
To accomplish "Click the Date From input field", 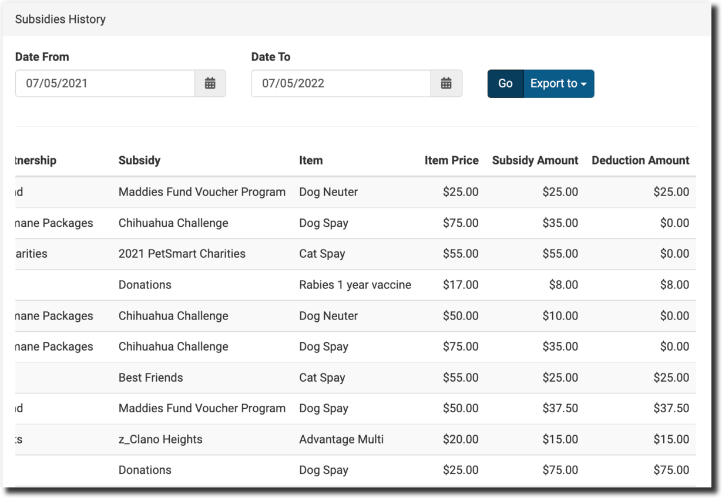I will pos(105,83).
